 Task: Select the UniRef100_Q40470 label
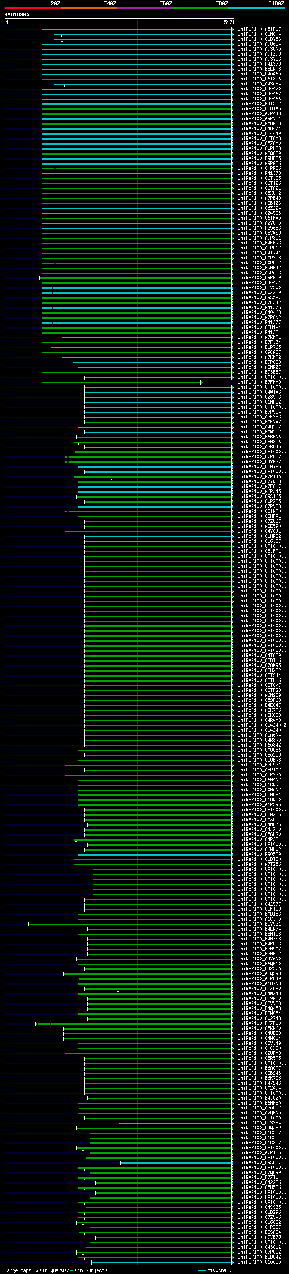(259, 89)
